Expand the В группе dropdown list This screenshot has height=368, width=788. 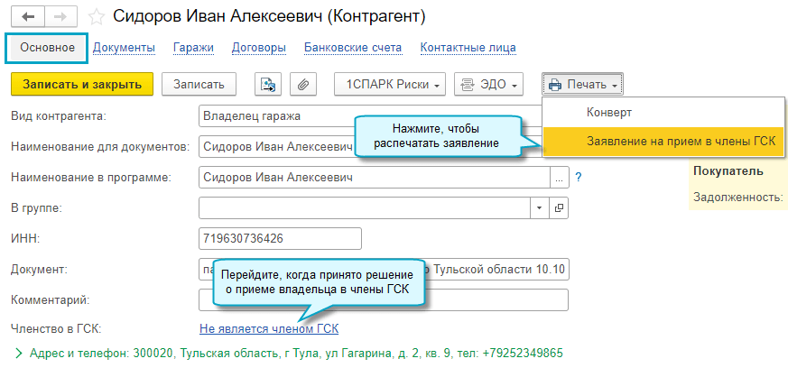pyautogui.click(x=540, y=208)
